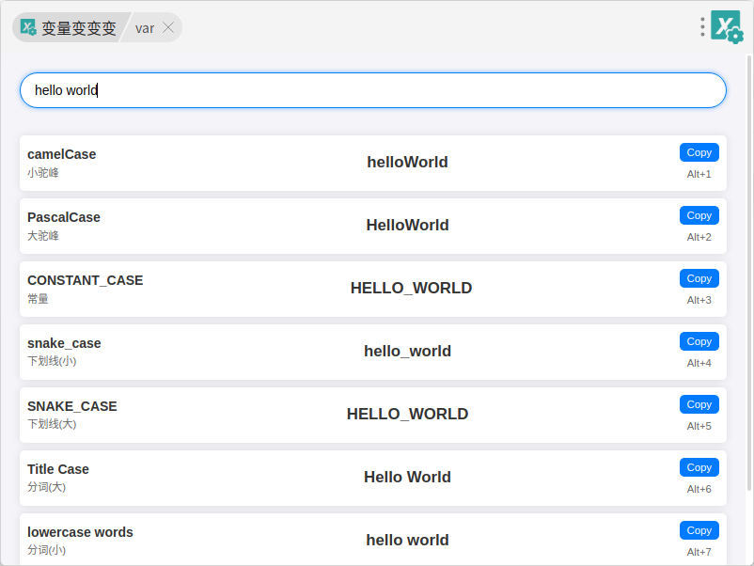Click the Alt+7 shortcut hint
The height and width of the screenshot is (566, 754).
click(699, 552)
